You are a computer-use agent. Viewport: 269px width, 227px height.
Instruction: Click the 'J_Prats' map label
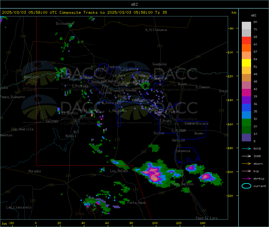(166, 121)
